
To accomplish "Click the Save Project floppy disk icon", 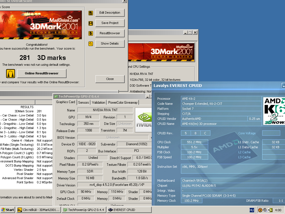I will pyautogui.click(x=91, y=23).
